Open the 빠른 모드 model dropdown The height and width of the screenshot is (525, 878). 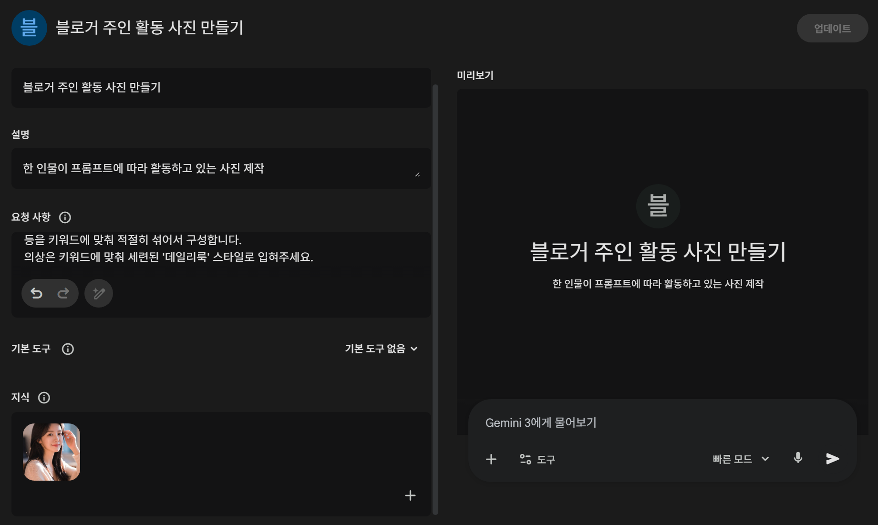click(x=741, y=459)
